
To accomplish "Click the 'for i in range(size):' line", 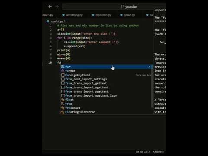I will click(x=74, y=38).
